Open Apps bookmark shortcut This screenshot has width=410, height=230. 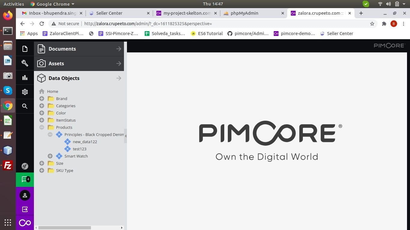tap(29, 34)
